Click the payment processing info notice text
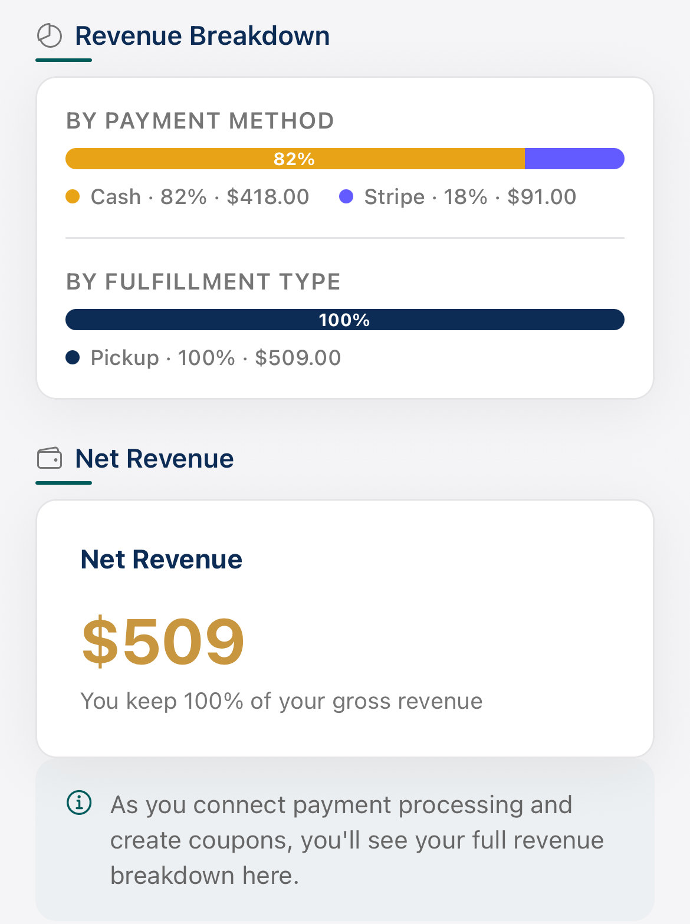This screenshot has width=690, height=924. tap(357, 840)
